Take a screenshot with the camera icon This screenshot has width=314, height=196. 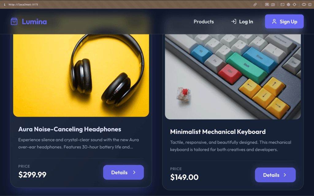pyautogui.click(x=273, y=4)
